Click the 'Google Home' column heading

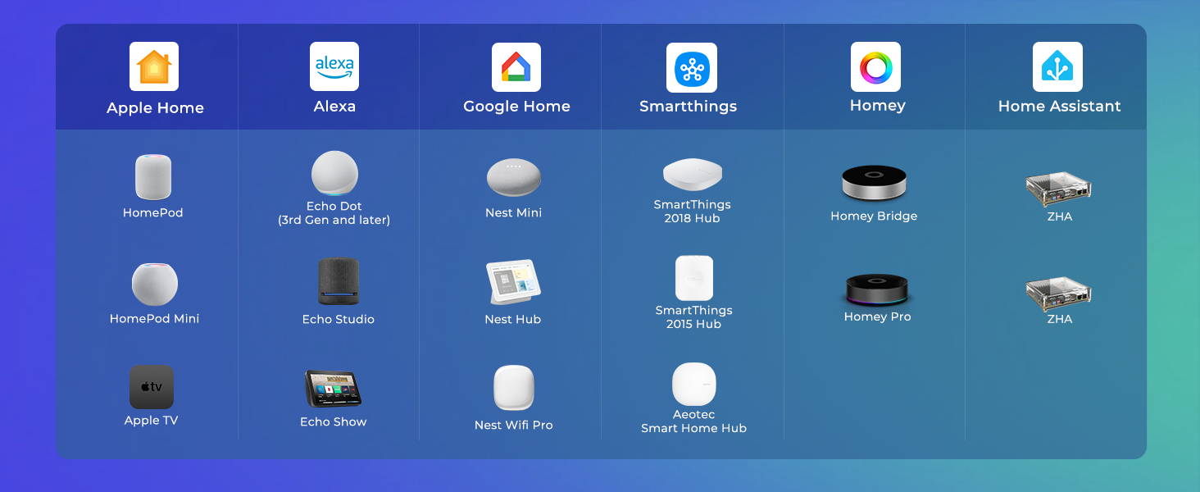pyautogui.click(x=516, y=106)
